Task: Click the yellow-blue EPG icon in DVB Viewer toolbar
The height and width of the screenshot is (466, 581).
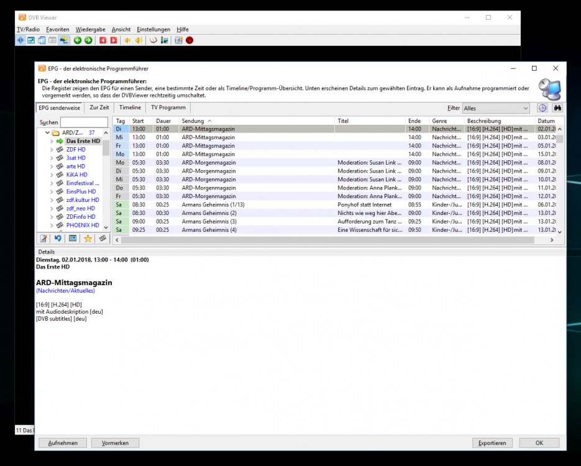Action: (64, 40)
